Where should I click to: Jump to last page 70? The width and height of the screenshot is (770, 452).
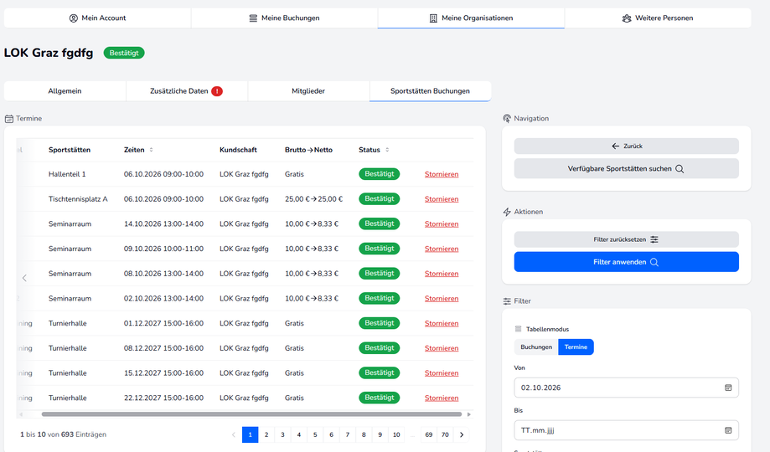445,434
